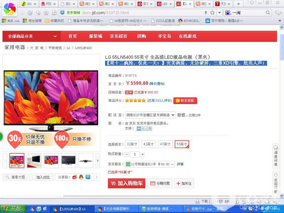Select the white wall TV thumbnail
The image size is (284, 213).
pyautogui.click(x=34, y=160)
